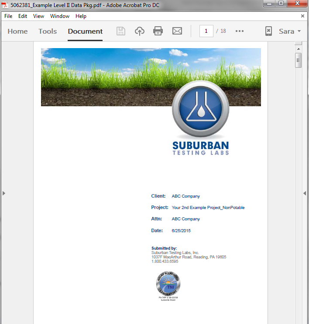Click the 'Suburban Testing Labs, Inc.' line
Screen dimensions: 309x324
(175, 252)
